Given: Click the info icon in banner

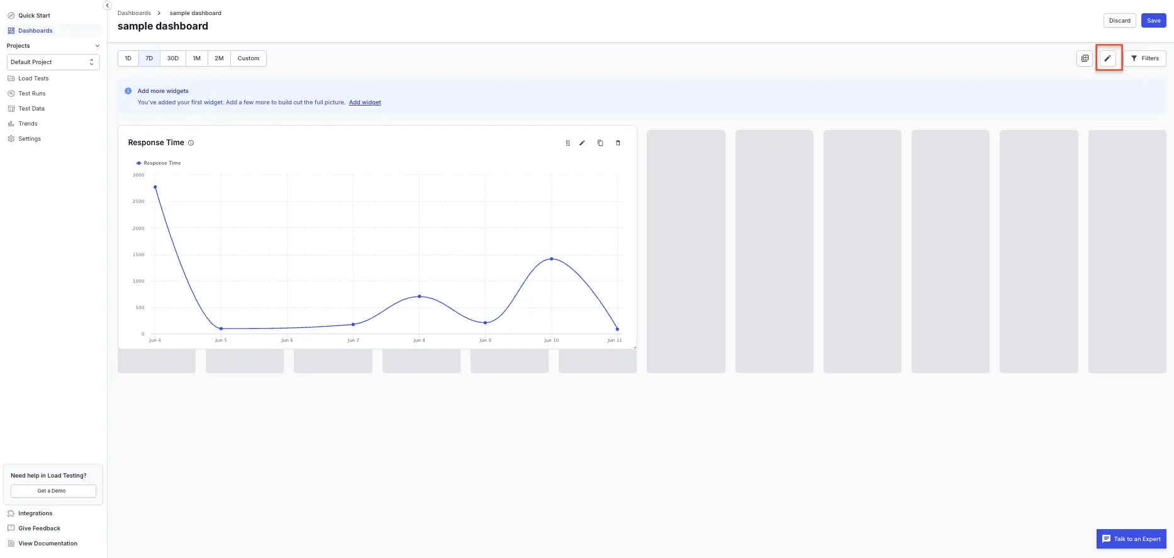Looking at the screenshot, I should (128, 91).
